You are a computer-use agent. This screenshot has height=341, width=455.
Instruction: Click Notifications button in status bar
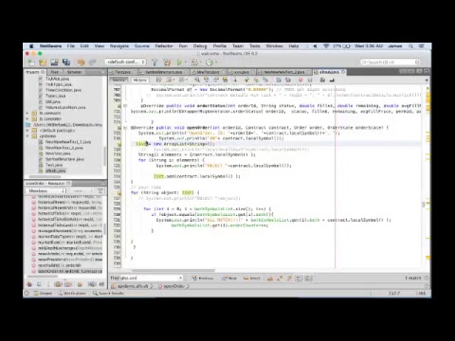pyautogui.click(x=72, y=294)
